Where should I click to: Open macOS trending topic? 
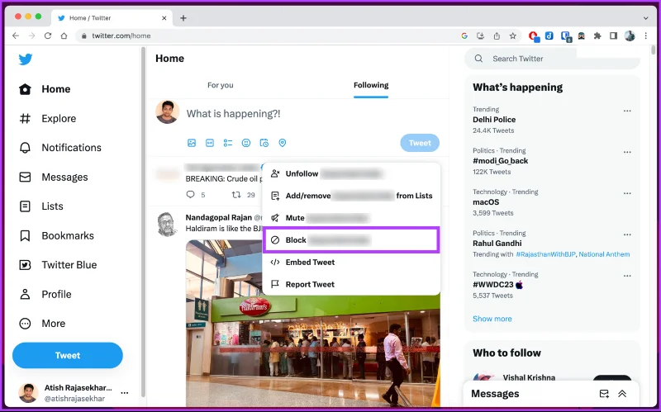[486, 202]
